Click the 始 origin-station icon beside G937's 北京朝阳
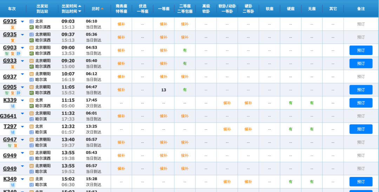Screen dimensions: 379x192 [x=32, y=74]
